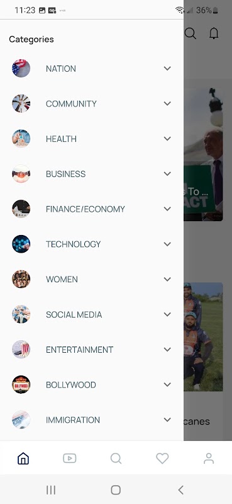Viewport: 232px width, 504px height.
Task: Expand the IMMIGRATION category chevron
Action: point(167,420)
